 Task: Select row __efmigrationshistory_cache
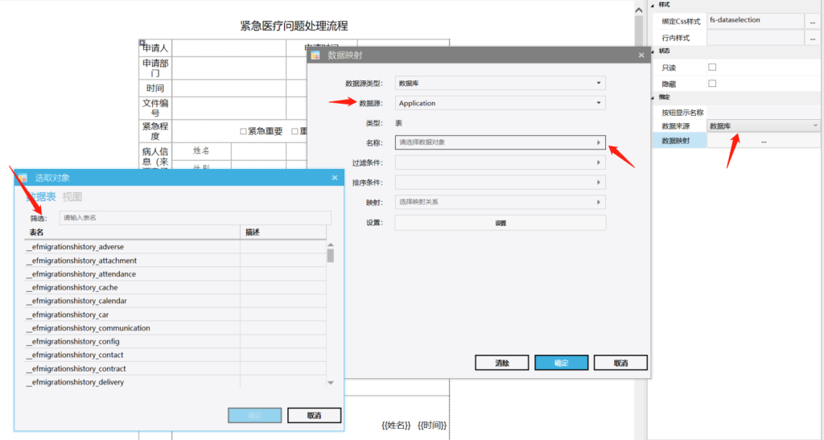tap(175, 288)
